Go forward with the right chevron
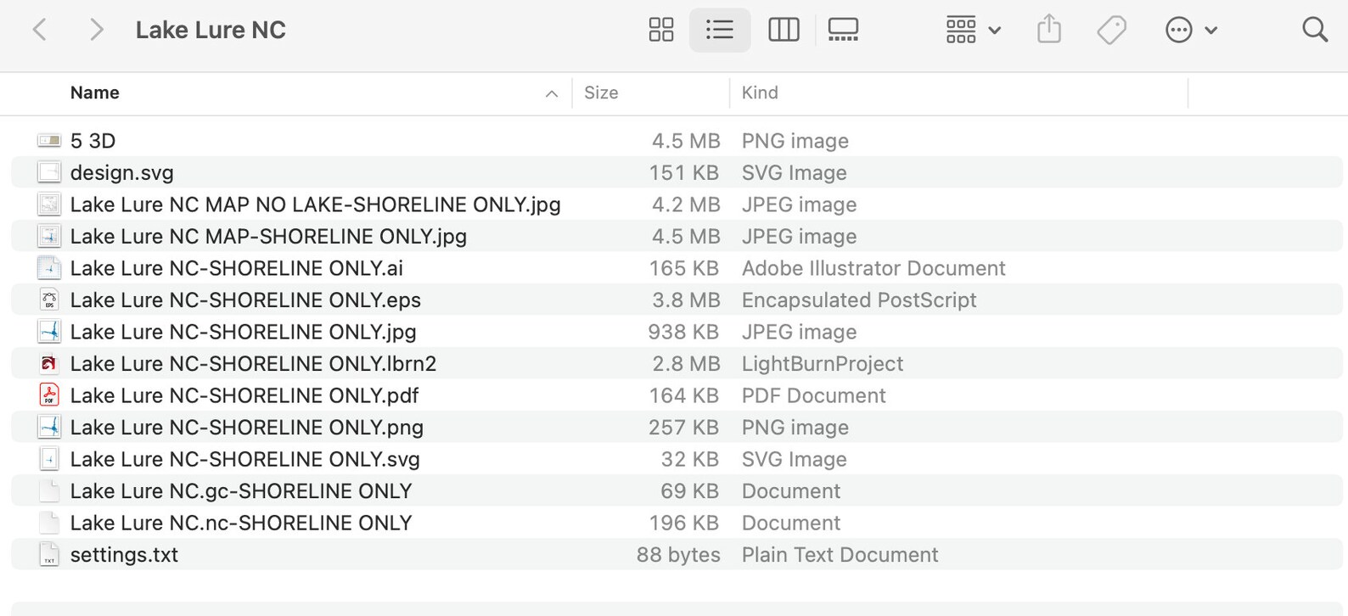This screenshot has height=616, width=1348. (96, 30)
